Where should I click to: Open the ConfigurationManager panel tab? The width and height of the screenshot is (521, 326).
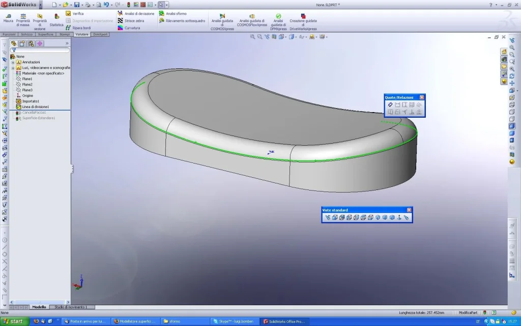(31, 44)
